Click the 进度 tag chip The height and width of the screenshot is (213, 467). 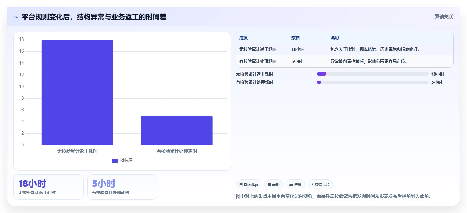click(295, 184)
